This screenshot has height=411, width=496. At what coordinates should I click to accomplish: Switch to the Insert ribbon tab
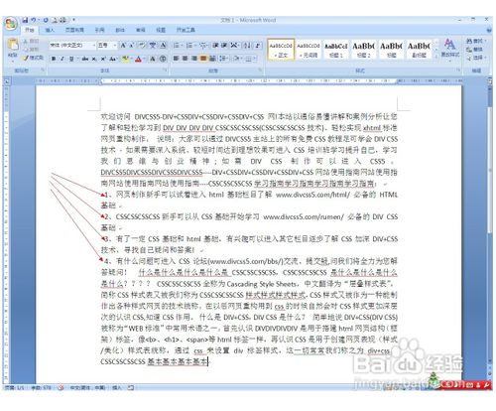click(x=50, y=30)
